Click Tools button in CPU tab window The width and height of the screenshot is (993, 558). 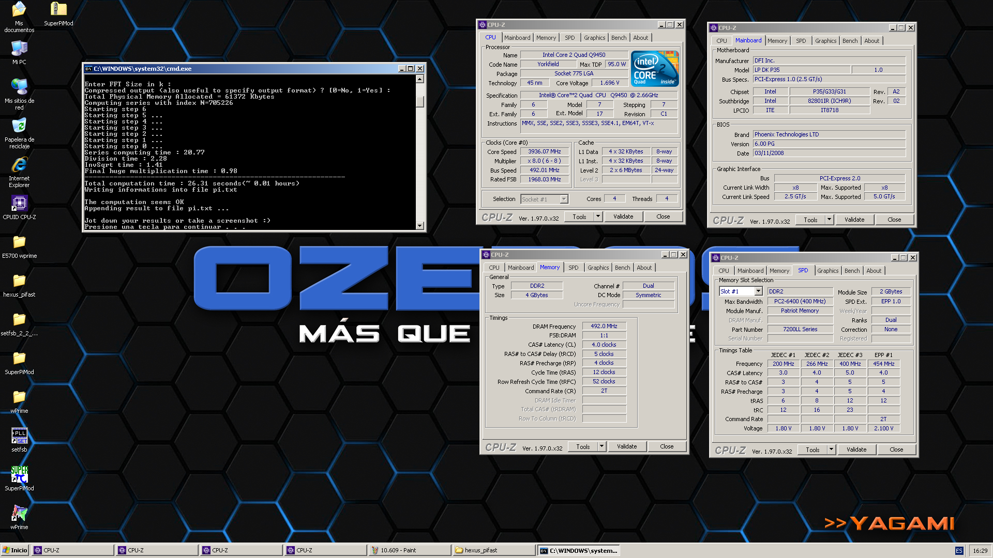coord(579,217)
